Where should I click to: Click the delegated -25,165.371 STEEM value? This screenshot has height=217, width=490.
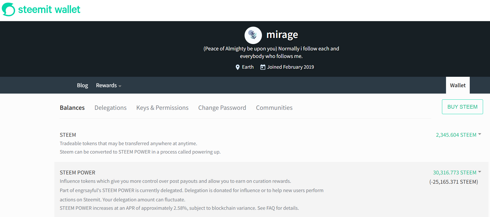click(454, 182)
